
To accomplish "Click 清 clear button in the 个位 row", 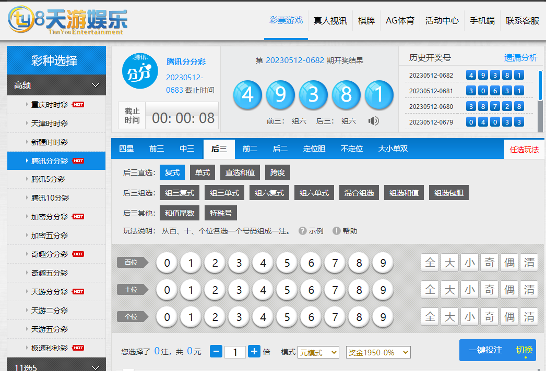I will tap(529, 316).
